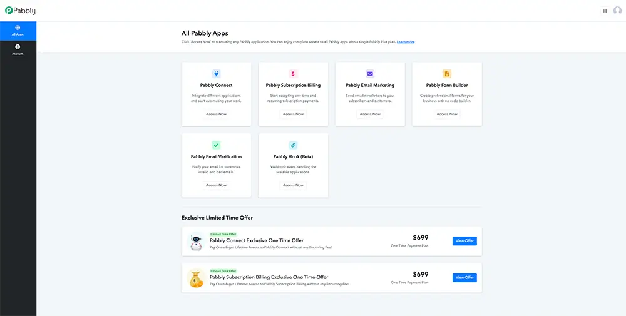The height and width of the screenshot is (316, 626).
Task: Click the Form Builder document icon
Action: coord(447,74)
